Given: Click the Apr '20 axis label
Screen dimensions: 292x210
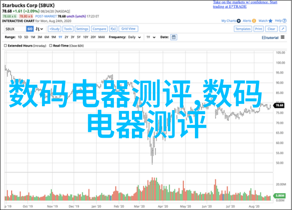Looking at the screenshot, I should click(163, 207).
